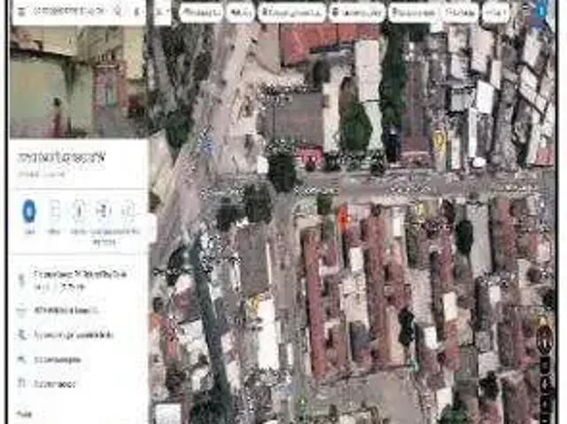Click the blue Directions icon button

point(29,211)
